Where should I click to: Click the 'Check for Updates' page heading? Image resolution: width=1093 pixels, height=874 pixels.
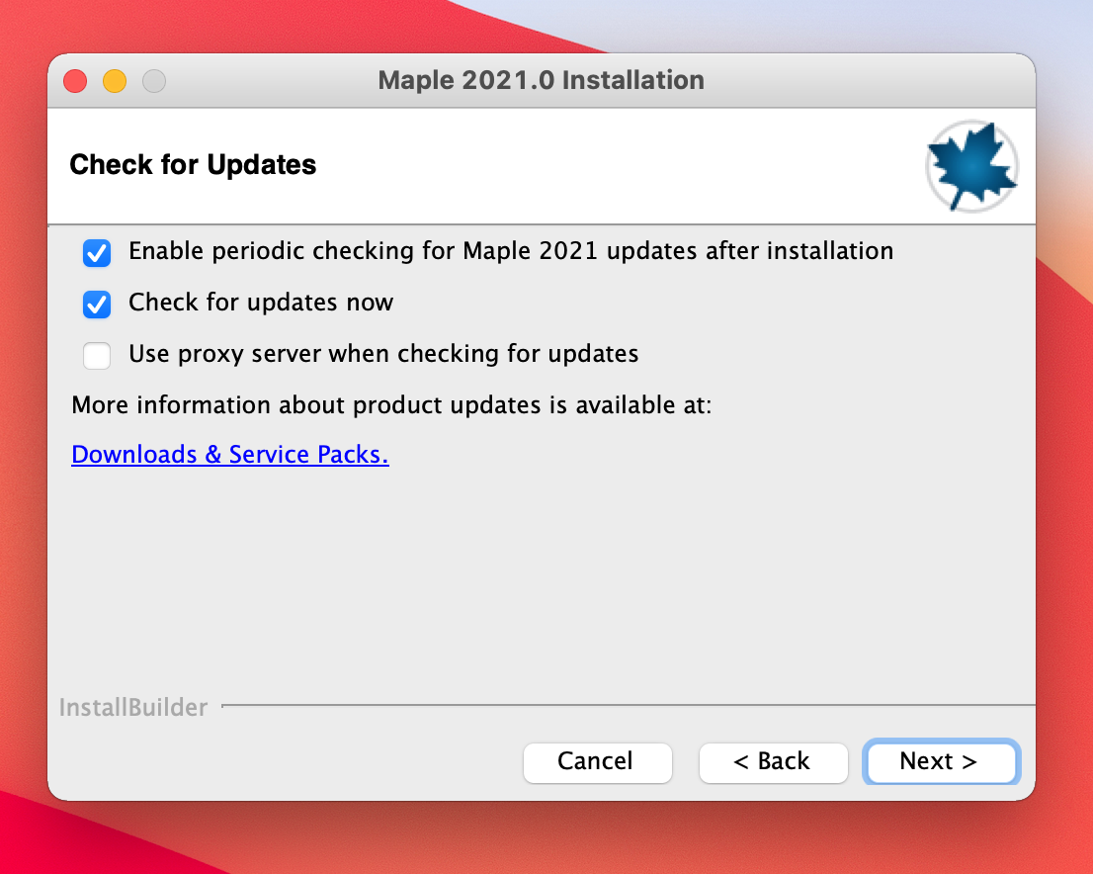coord(193,165)
